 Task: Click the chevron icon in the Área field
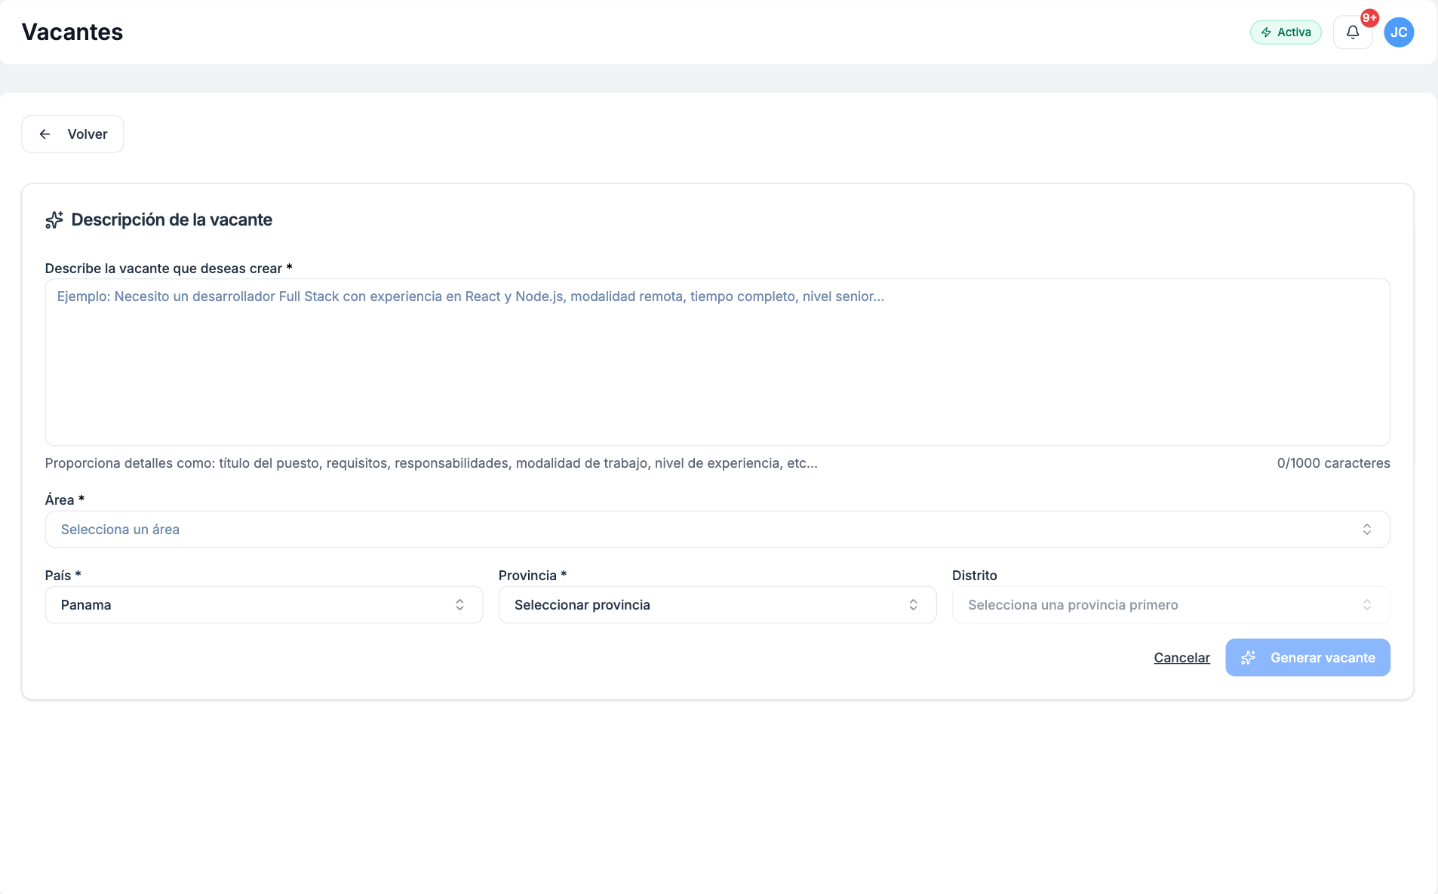coord(1366,530)
